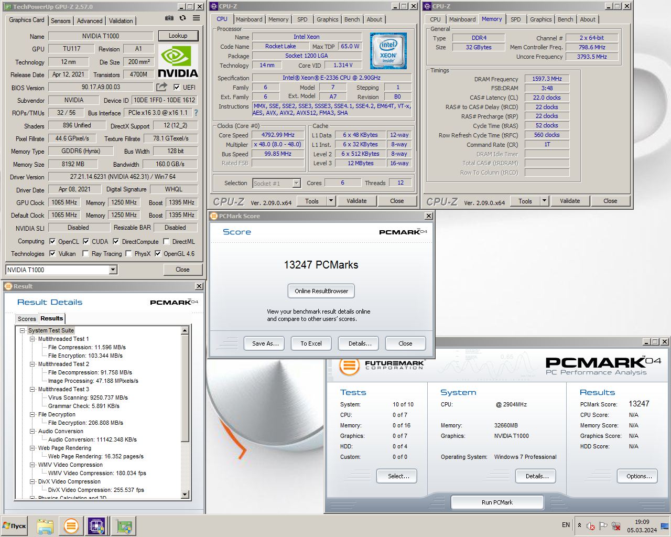Viewport: 671px width, 537px height.
Task: Select 'File Encryption: 103.344 MB/s' tree row
Action: pos(85,356)
